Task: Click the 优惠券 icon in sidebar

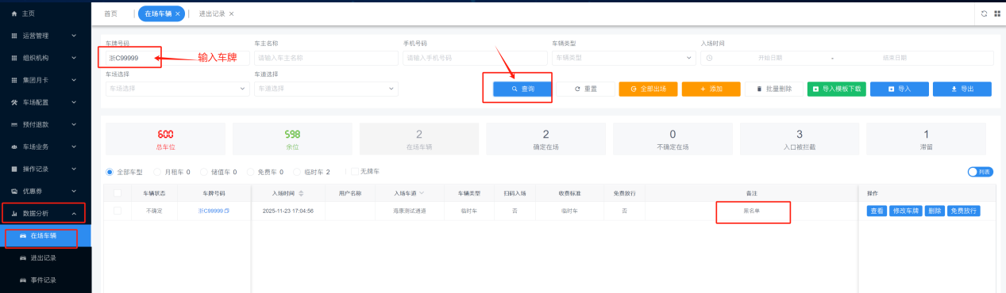Action: point(14,191)
